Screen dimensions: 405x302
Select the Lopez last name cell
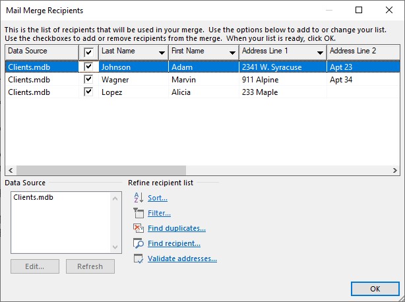(x=133, y=92)
